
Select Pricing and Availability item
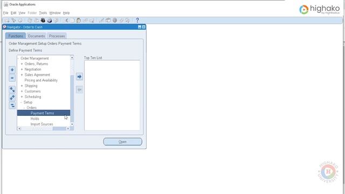tap(41, 80)
